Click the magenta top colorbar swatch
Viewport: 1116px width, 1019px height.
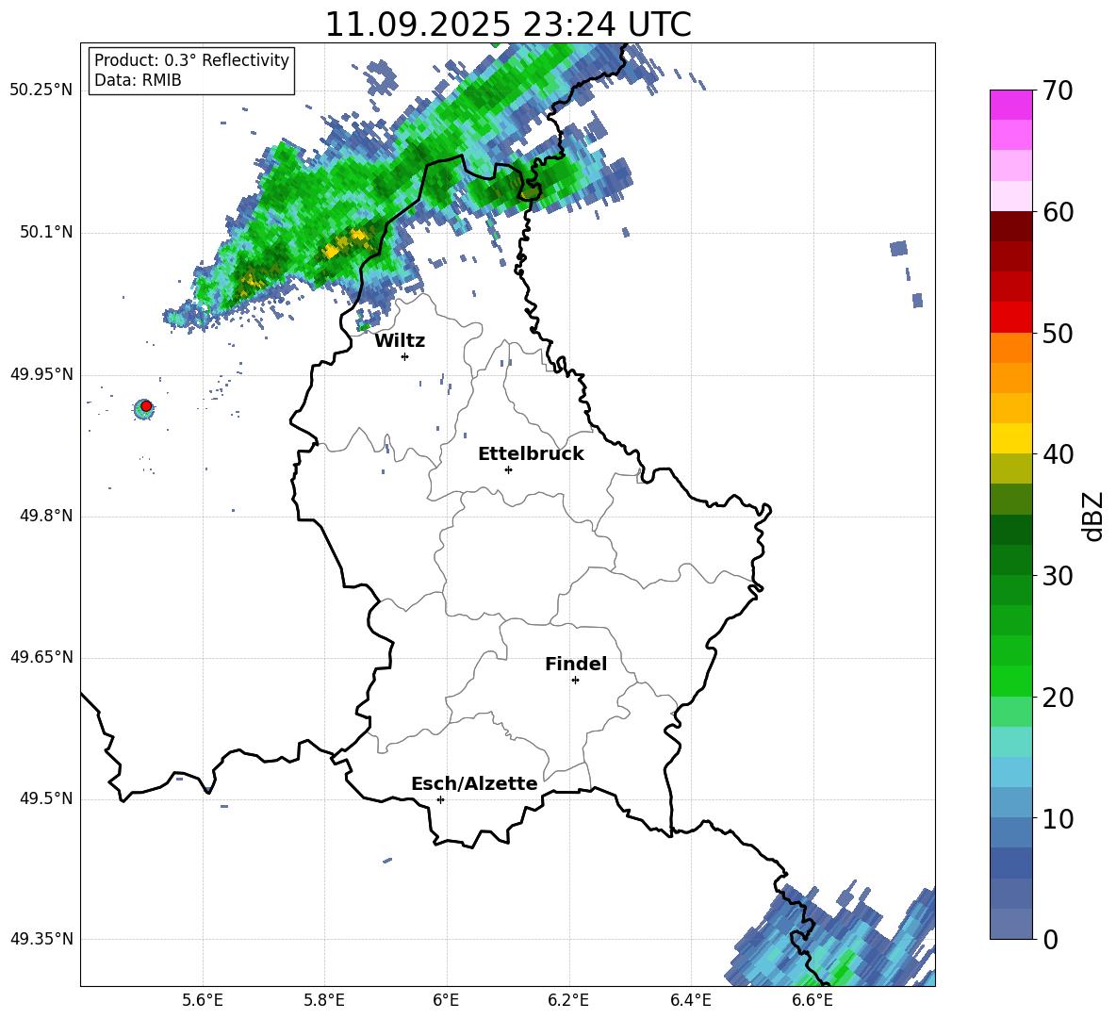click(x=1010, y=105)
